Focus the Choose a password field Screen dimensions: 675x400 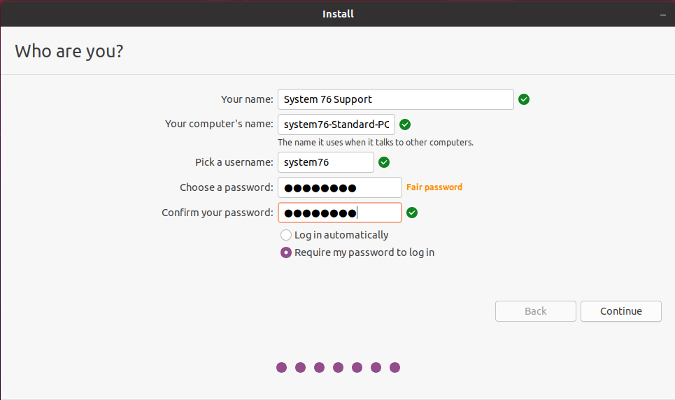(x=340, y=187)
